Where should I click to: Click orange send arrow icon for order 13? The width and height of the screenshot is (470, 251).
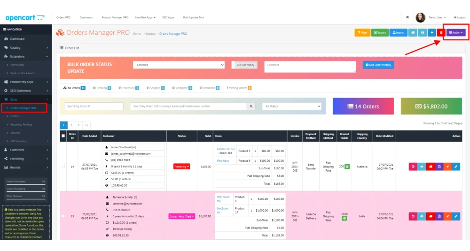[x=447, y=216]
